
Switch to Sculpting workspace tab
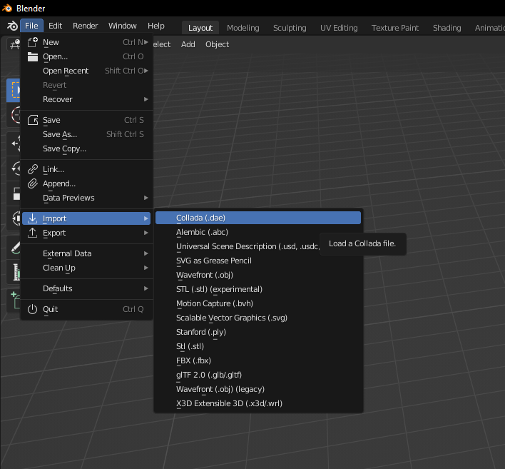click(290, 28)
